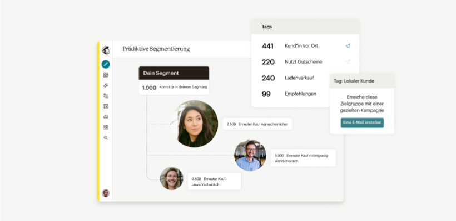Open the Content studio icon in sidebar

(106, 117)
